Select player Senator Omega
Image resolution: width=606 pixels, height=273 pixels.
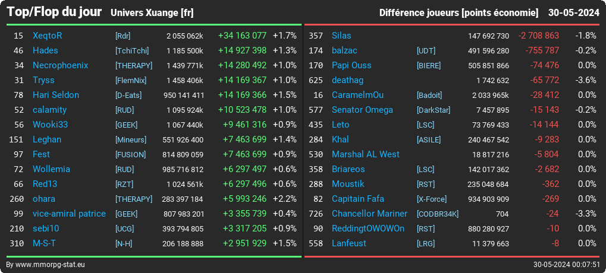click(362, 110)
